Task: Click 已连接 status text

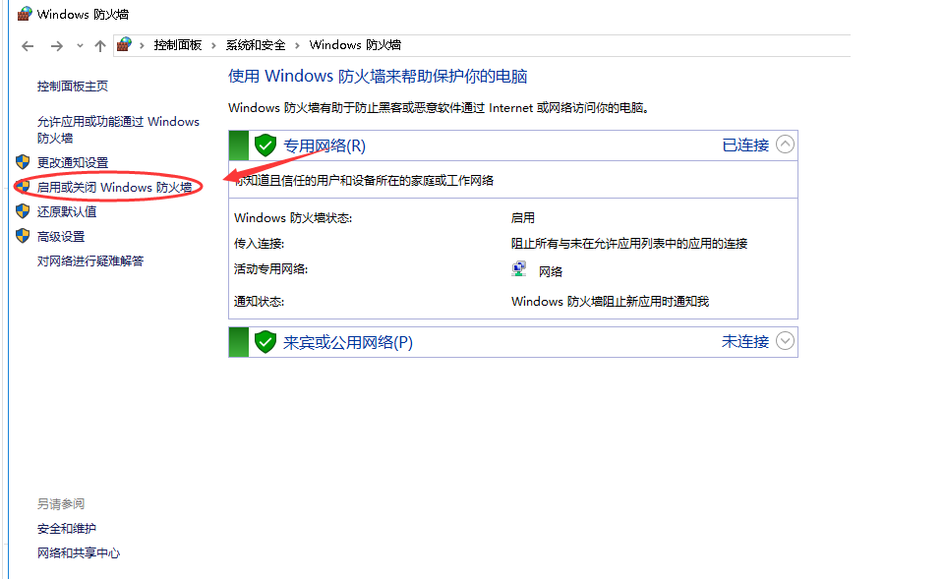Action: pos(745,145)
